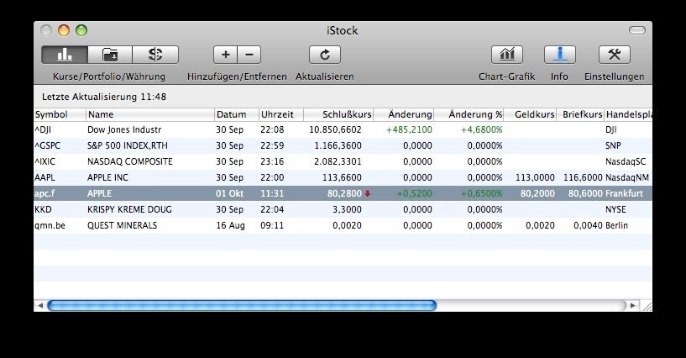Image resolution: width=686 pixels, height=358 pixels.
Task: Toggle toolbar with pill button
Action: coord(637,30)
